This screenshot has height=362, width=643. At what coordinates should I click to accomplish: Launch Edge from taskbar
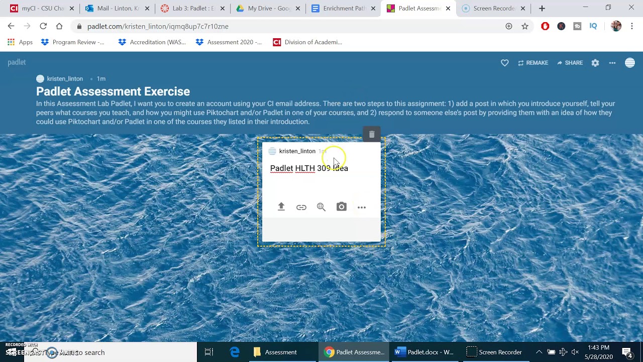pyautogui.click(x=235, y=352)
